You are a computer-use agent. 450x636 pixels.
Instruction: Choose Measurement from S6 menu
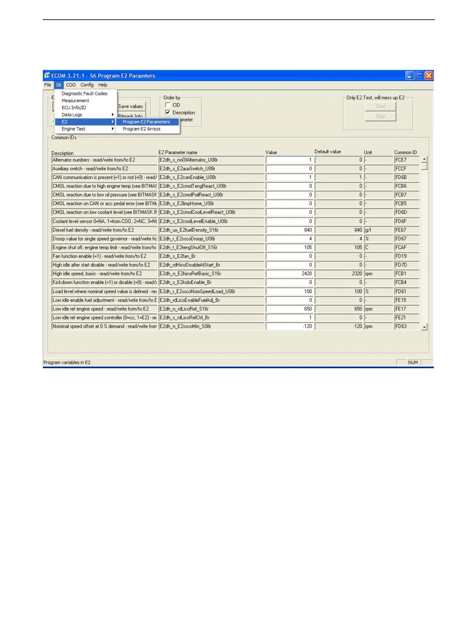(86, 101)
